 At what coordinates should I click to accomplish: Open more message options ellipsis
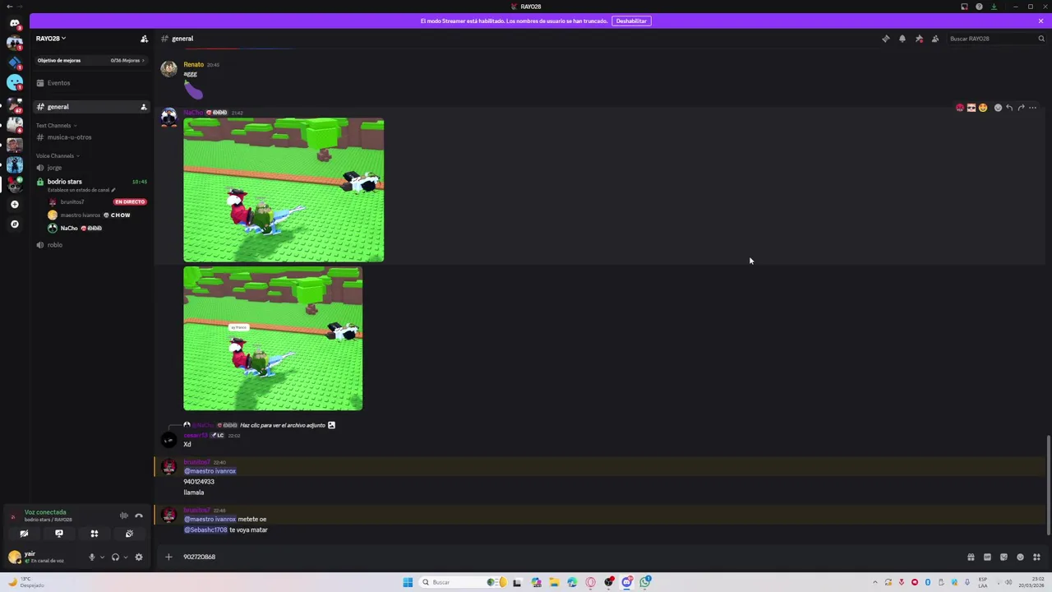pyautogui.click(x=1033, y=108)
